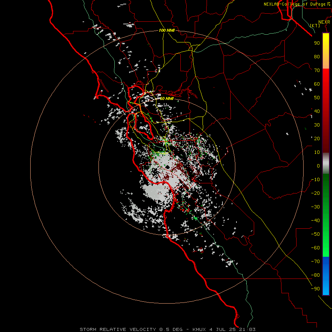Click the [KT] units label
This screenshot has width=332, height=332.
coord(315,25)
